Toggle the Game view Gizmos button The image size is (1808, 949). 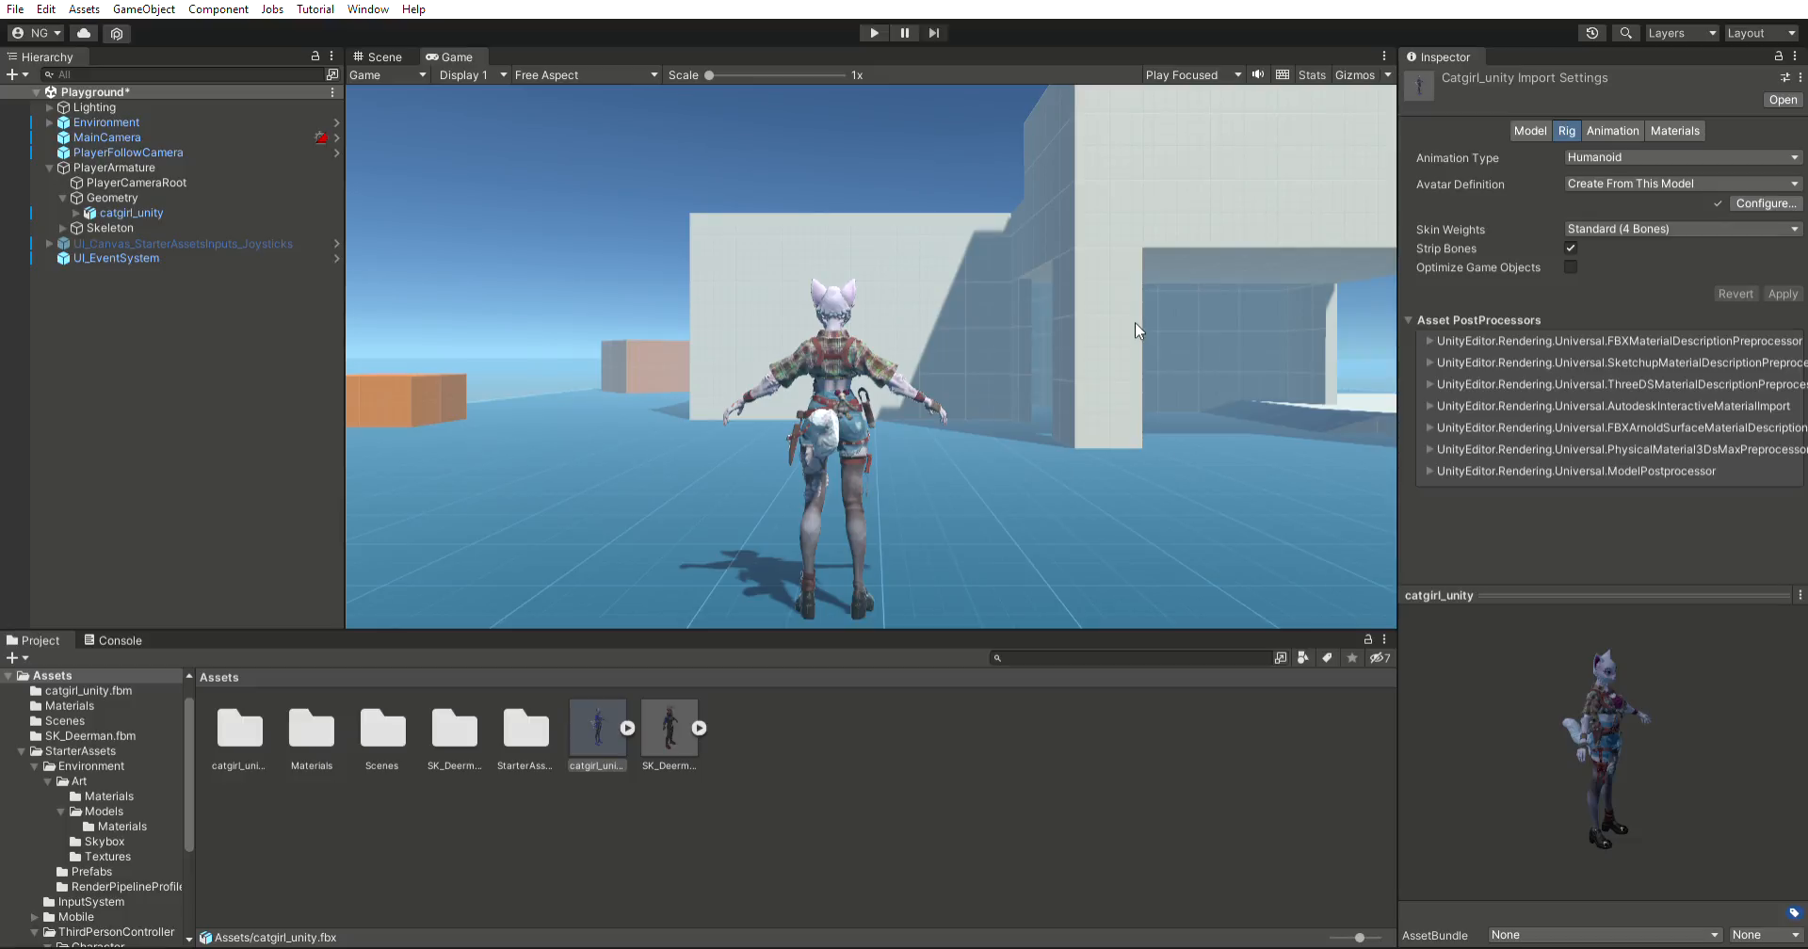1354,74
